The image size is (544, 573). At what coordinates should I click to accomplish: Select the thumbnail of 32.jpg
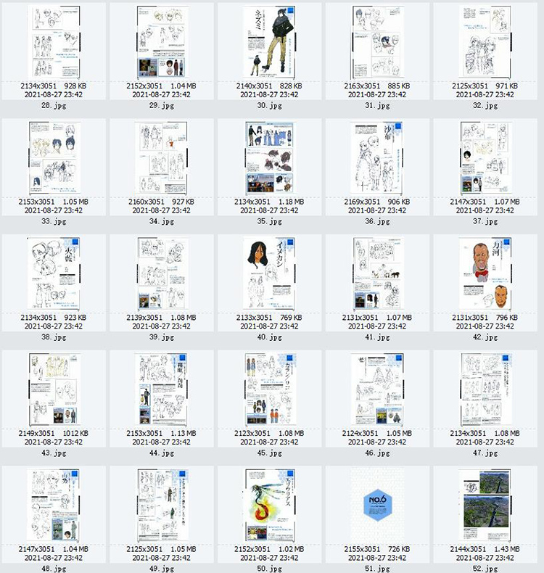pos(485,41)
